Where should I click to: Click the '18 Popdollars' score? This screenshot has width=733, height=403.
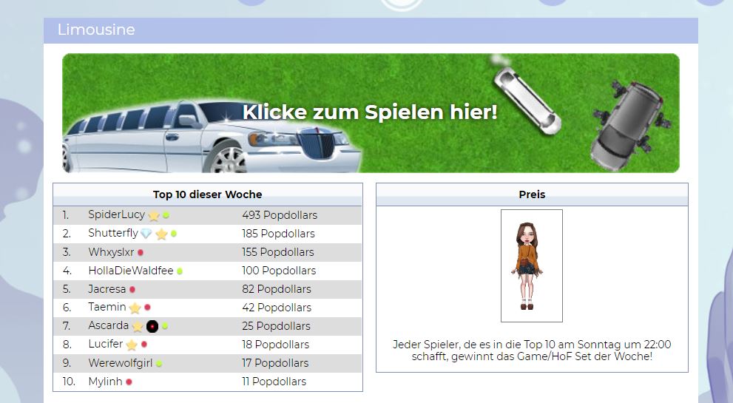(275, 345)
